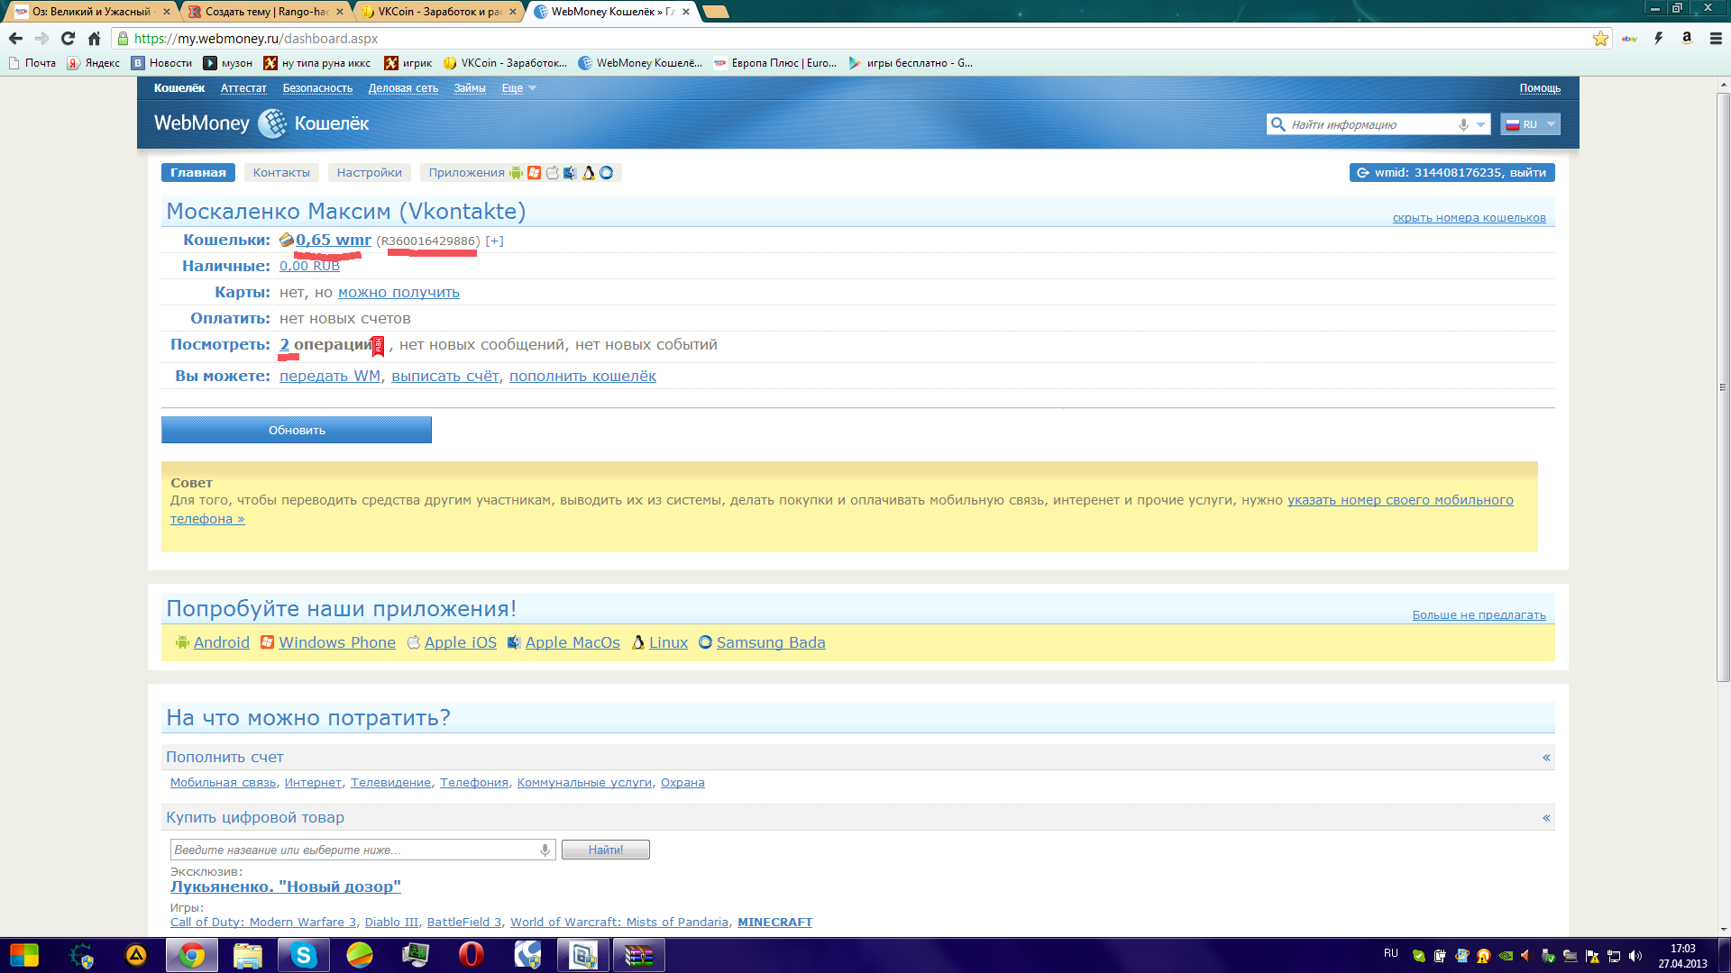Click the можно получить cards link
1731x973 pixels.
398,292
